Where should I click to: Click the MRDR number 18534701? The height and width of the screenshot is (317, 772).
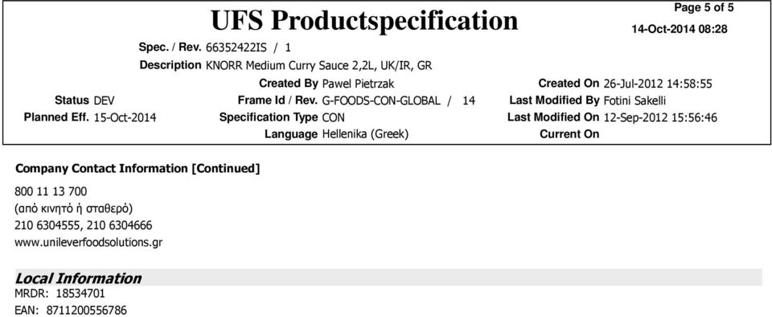click(80, 294)
